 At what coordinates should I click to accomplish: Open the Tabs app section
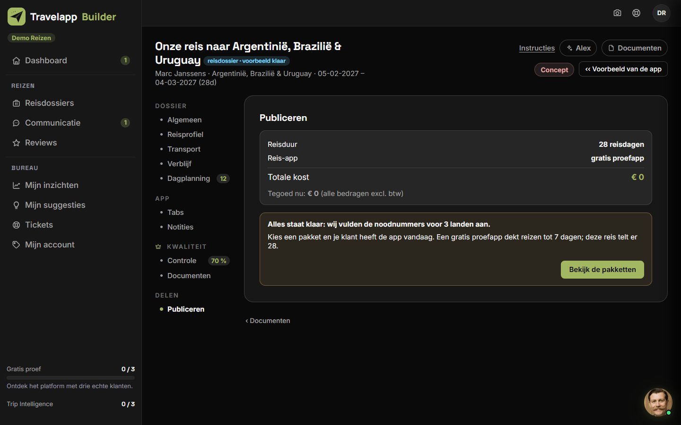click(x=175, y=212)
